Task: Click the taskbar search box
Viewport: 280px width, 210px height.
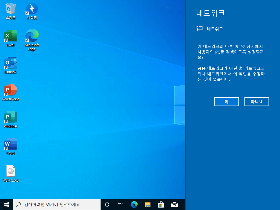Action: click(57, 205)
